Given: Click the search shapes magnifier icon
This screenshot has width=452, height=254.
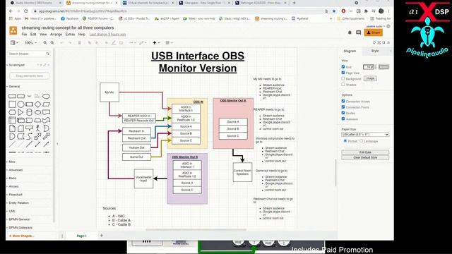Looking at the screenshot, I should point(47,54).
